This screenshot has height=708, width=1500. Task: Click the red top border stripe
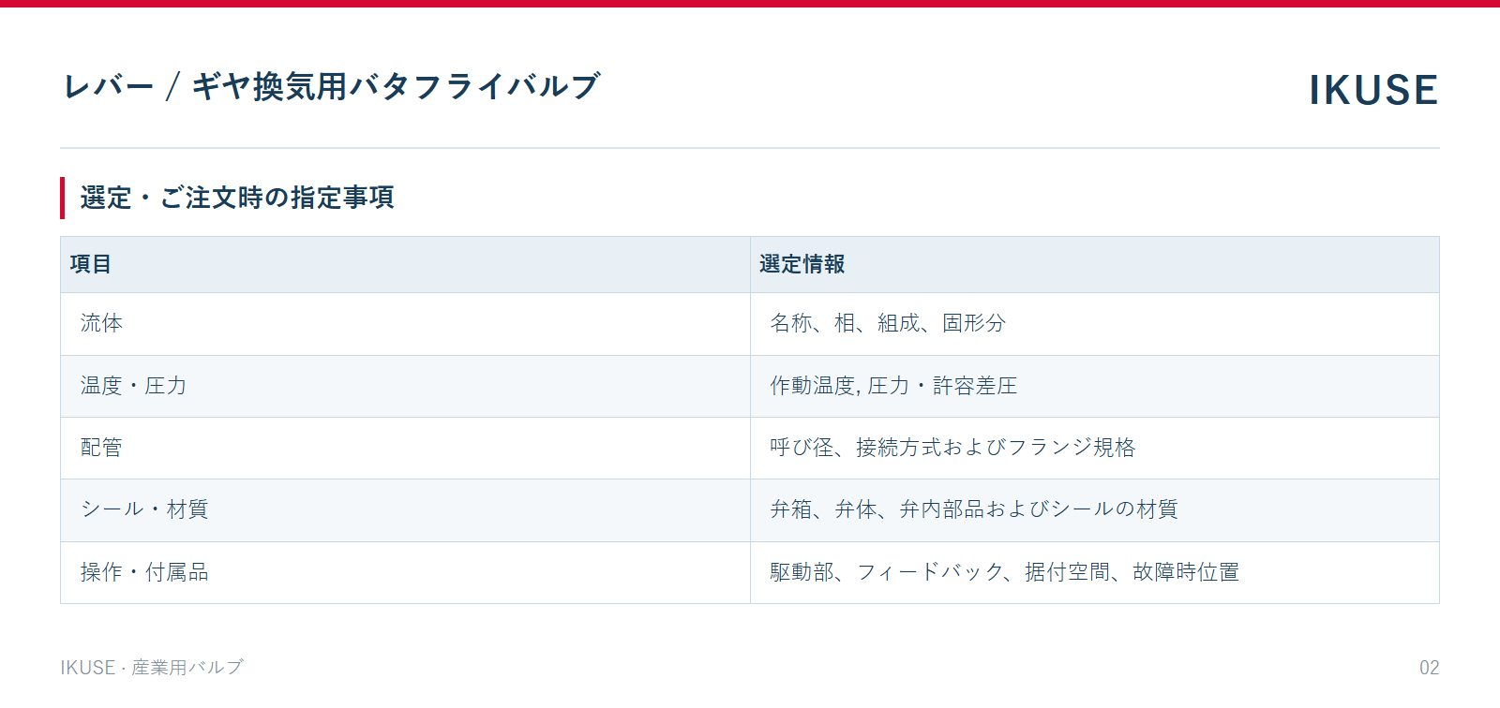[750, 4]
